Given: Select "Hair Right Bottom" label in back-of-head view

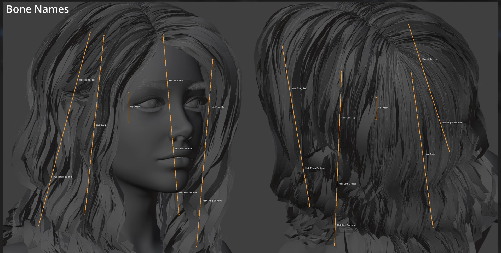Looking at the screenshot, I should click(x=452, y=123).
